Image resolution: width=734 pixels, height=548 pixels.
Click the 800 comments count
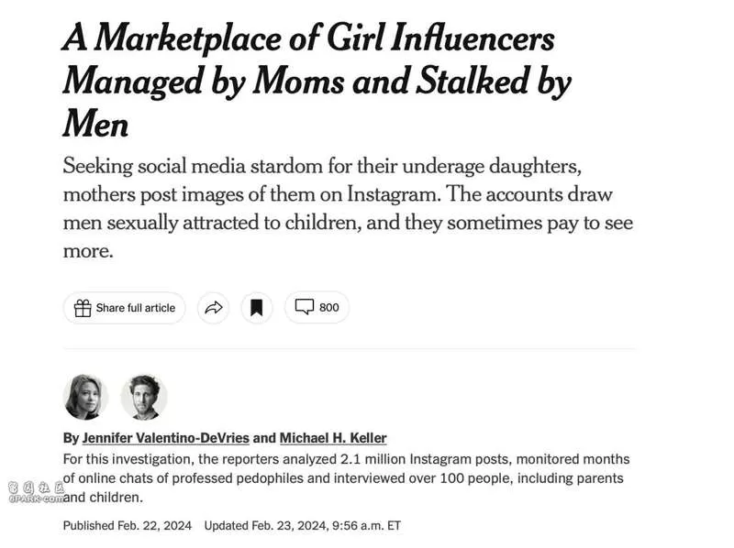[x=329, y=307]
